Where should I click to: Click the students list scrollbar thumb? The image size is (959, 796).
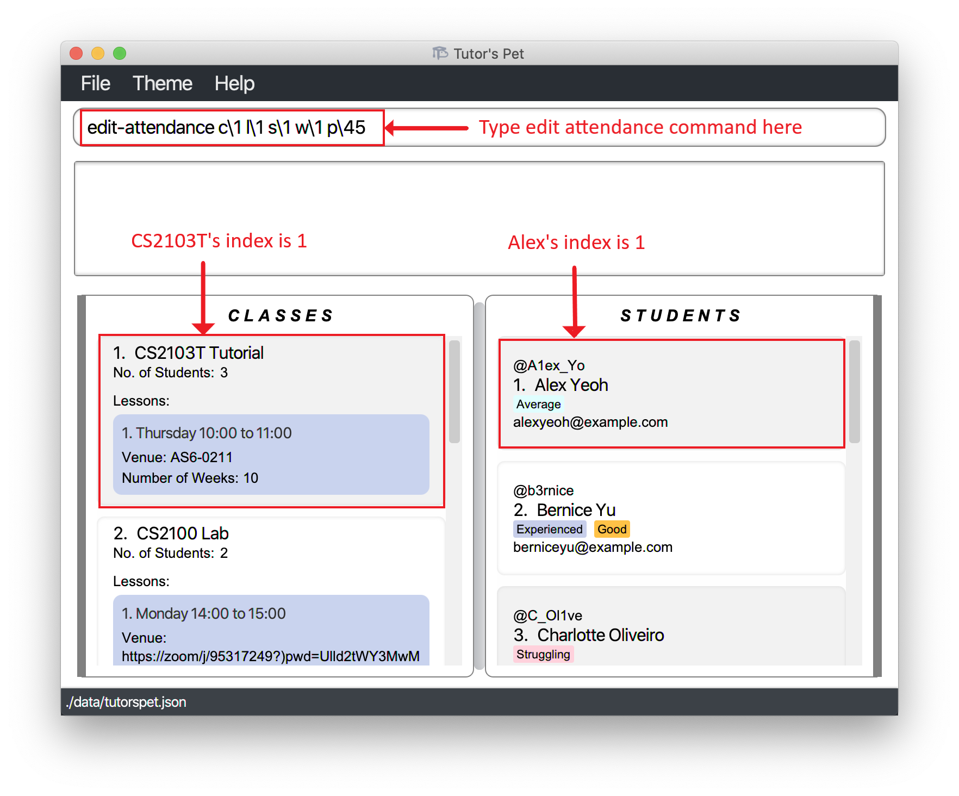[x=855, y=391]
